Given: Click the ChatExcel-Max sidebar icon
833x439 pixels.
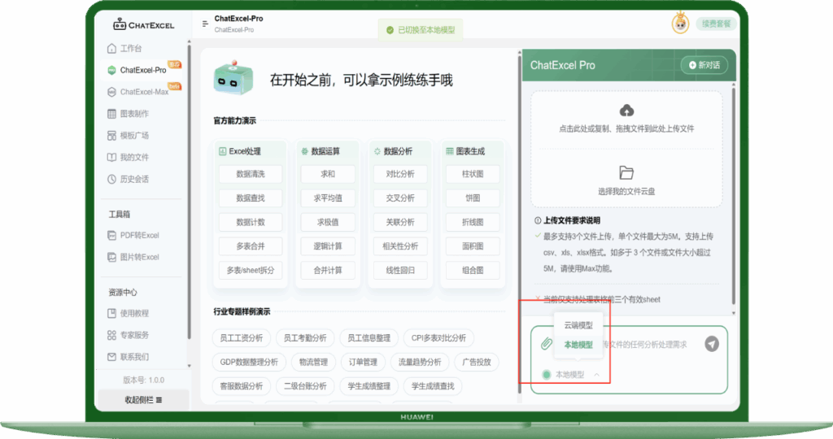Looking at the screenshot, I should [111, 92].
